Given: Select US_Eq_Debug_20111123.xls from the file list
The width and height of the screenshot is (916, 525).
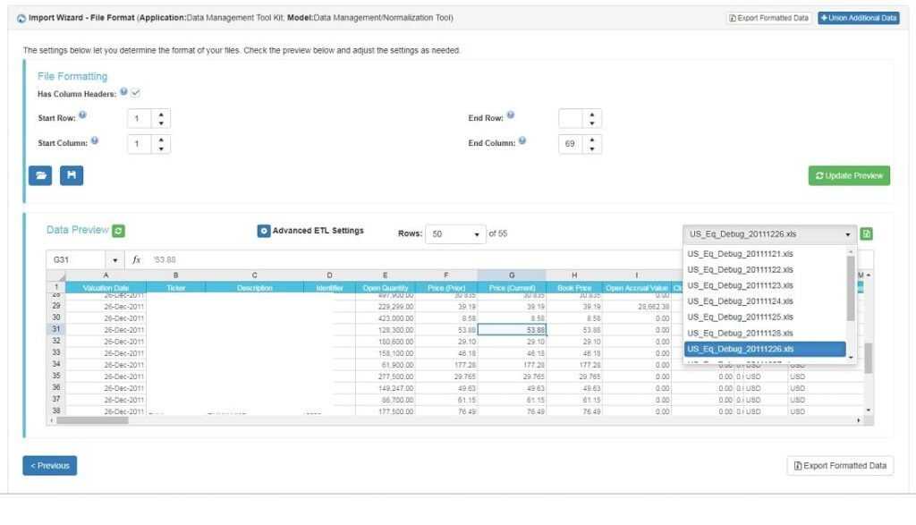Looking at the screenshot, I should pyautogui.click(x=740, y=285).
